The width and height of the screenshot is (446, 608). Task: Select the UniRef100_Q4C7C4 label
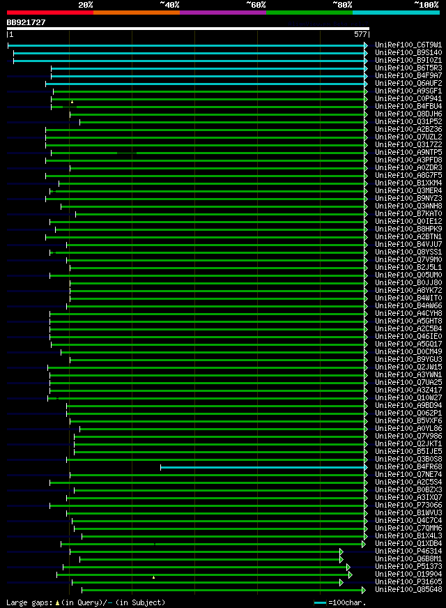pyautogui.click(x=408, y=521)
